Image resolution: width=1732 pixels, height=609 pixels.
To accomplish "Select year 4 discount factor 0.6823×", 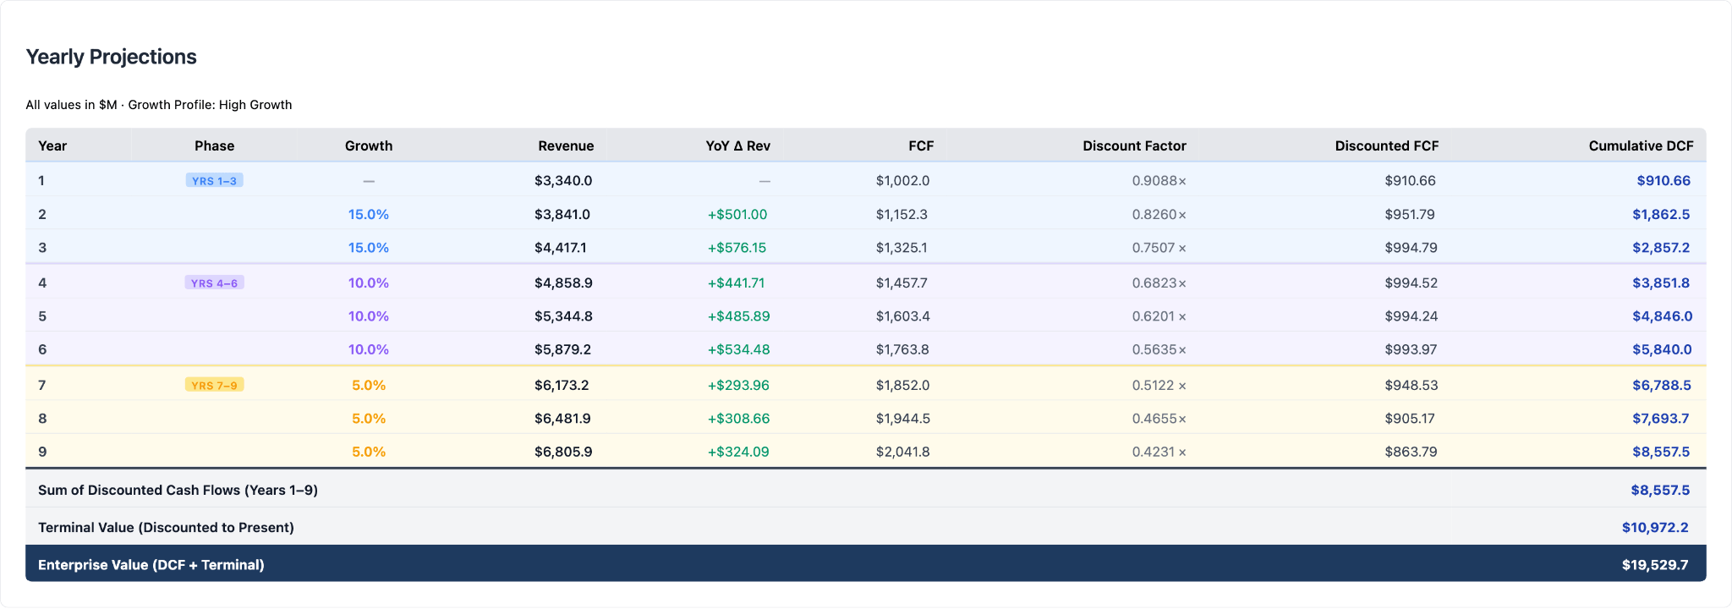I will (x=1159, y=283).
